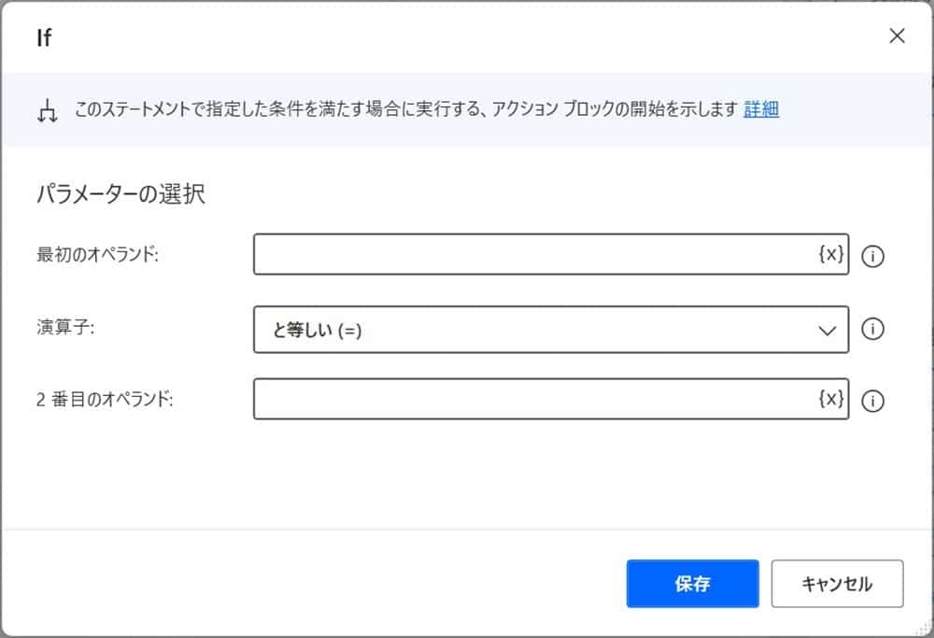Image resolution: width=934 pixels, height=638 pixels.
Task: View info icon next to 2 番目のオペランド
Action: point(872,402)
